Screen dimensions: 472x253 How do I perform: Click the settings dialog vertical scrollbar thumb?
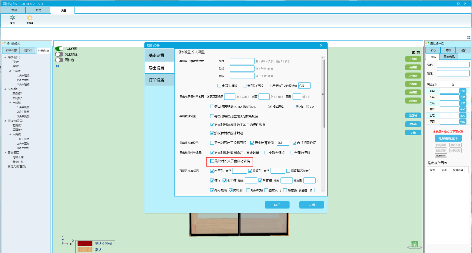(x=323, y=94)
